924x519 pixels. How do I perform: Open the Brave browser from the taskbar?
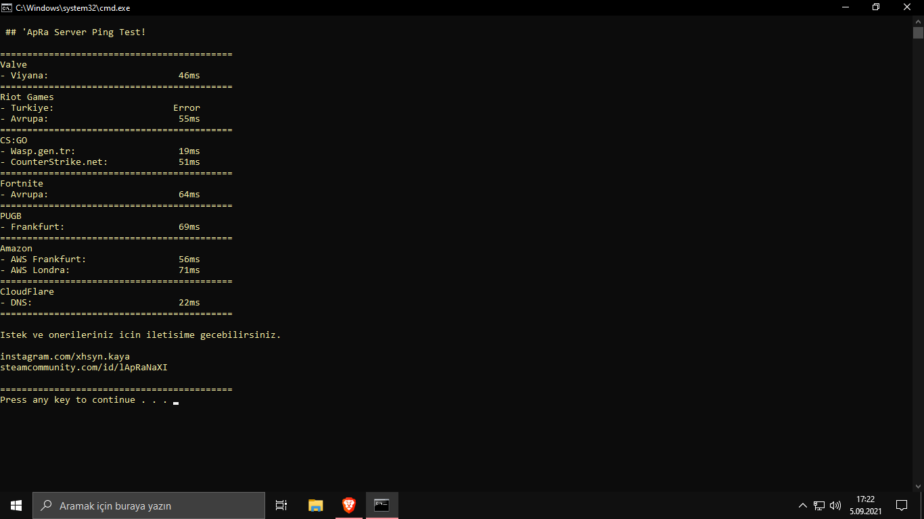click(349, 505)
